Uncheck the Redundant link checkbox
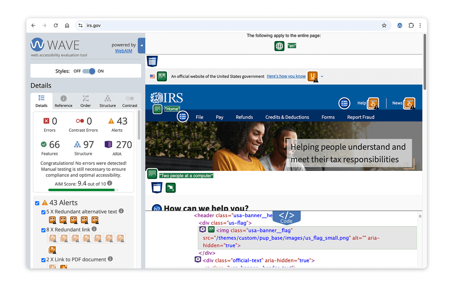The width and height of the screenshot is (450, 285). 43,230
